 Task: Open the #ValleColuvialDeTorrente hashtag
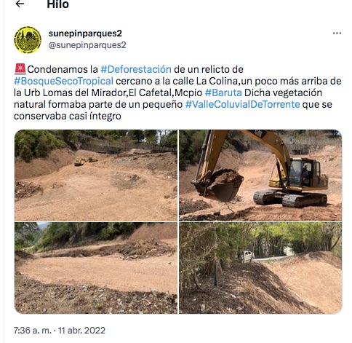[242, 104]
